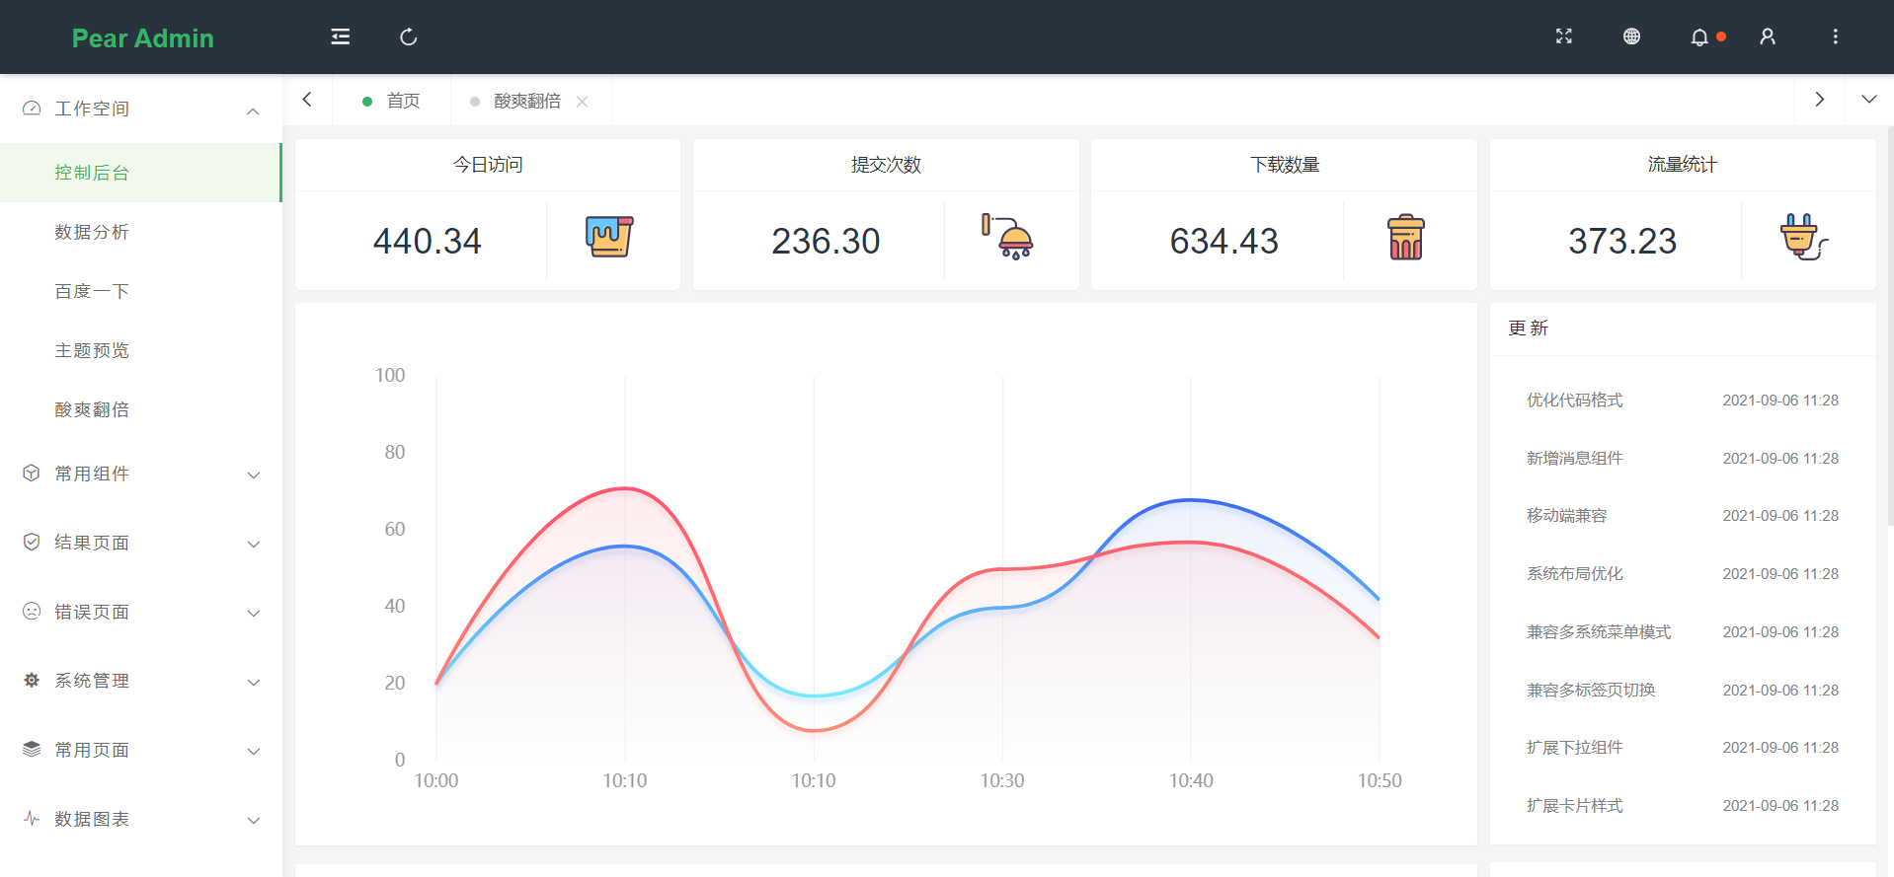This screenshot has width=1894, height=877.
Task: Open the three-dot more options menu
Action: [x=1836, y=37]
